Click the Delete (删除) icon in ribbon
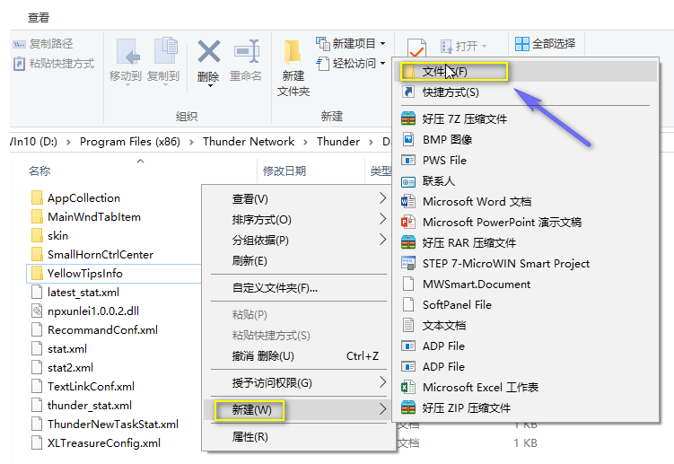The image size is (674, 464). 209,51
